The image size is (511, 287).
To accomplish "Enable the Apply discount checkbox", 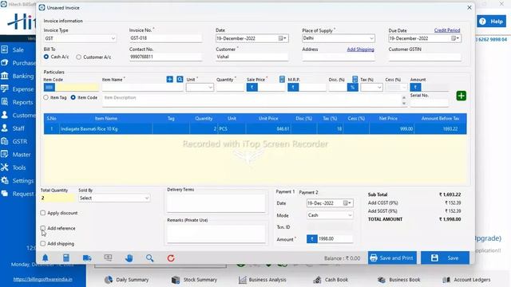I will click(x=43, y=213).
